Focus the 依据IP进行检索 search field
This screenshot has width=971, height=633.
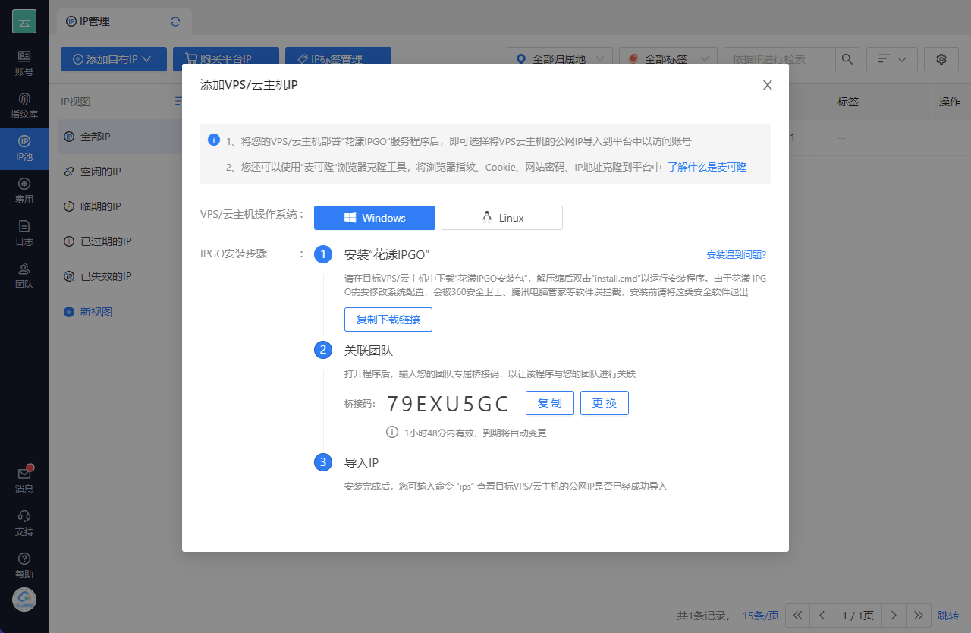pos(780,59)
